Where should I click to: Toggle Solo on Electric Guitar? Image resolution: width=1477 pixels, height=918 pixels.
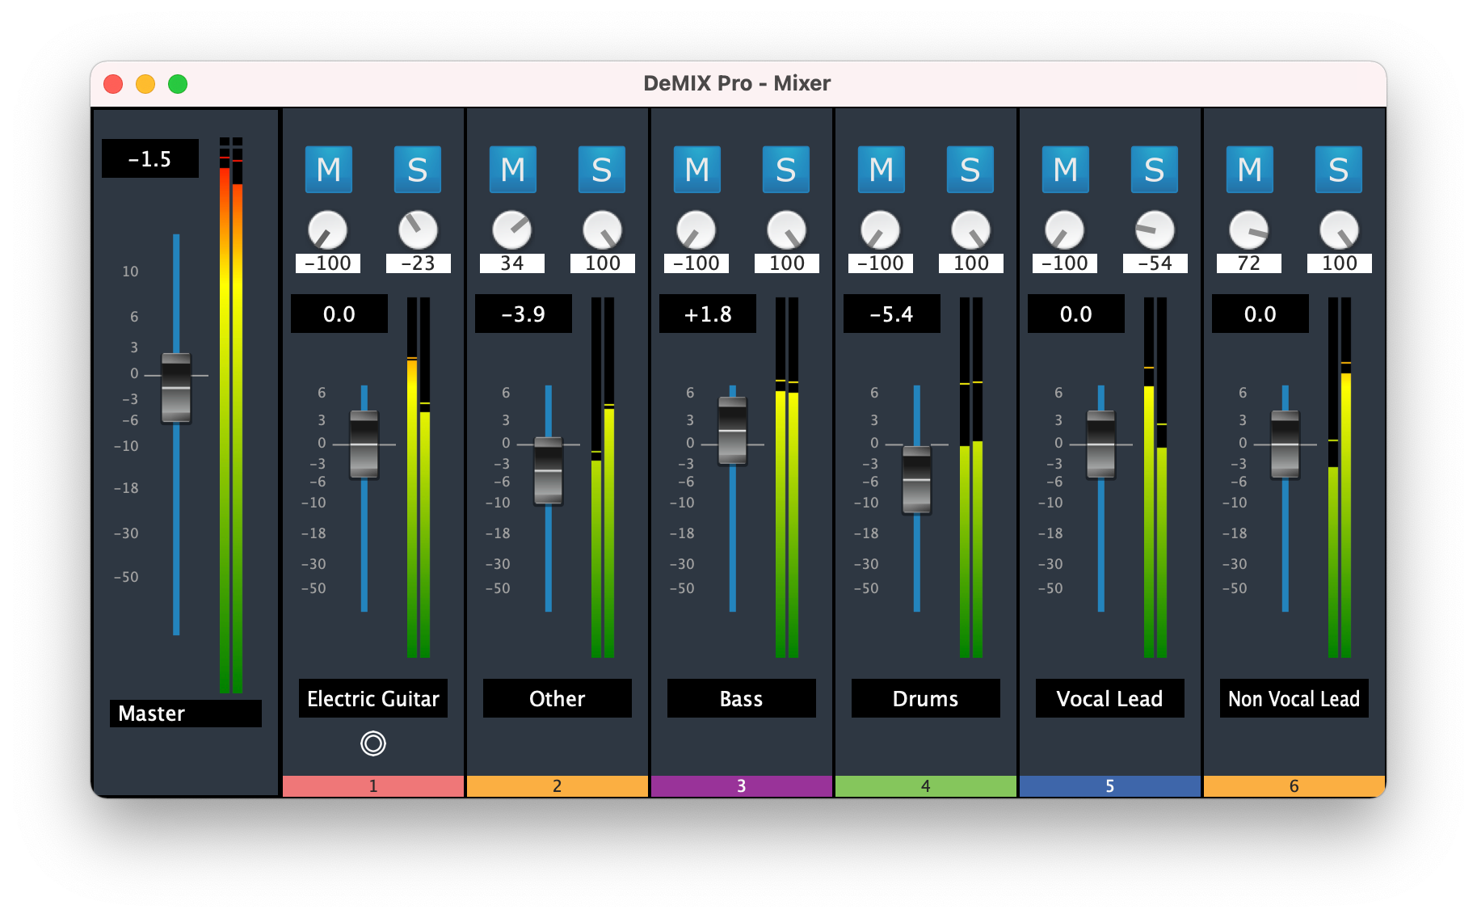tap(419, 170)
